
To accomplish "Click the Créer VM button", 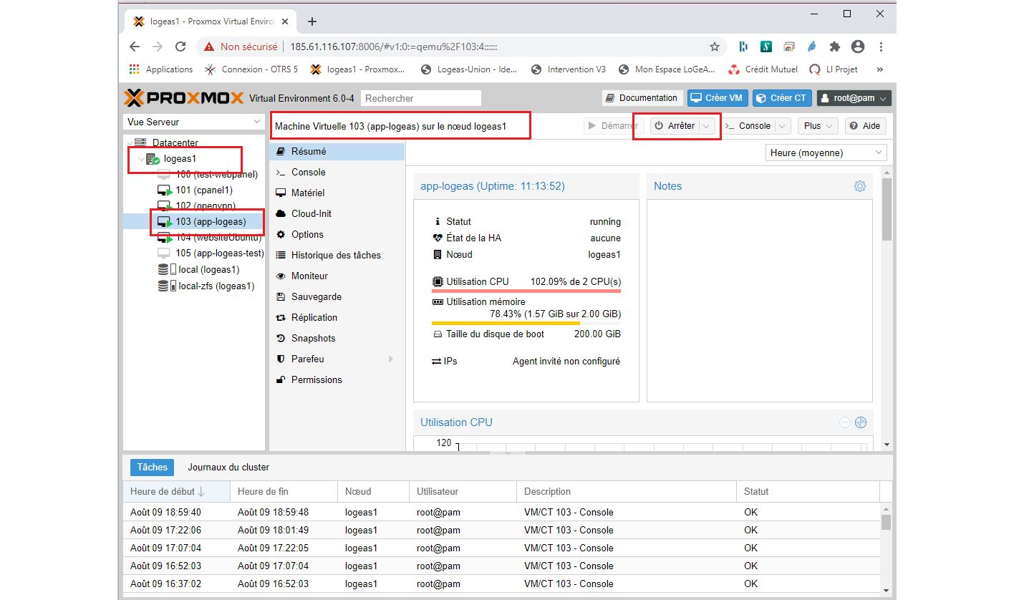I will pyautogui.click(x=717, y=98).
